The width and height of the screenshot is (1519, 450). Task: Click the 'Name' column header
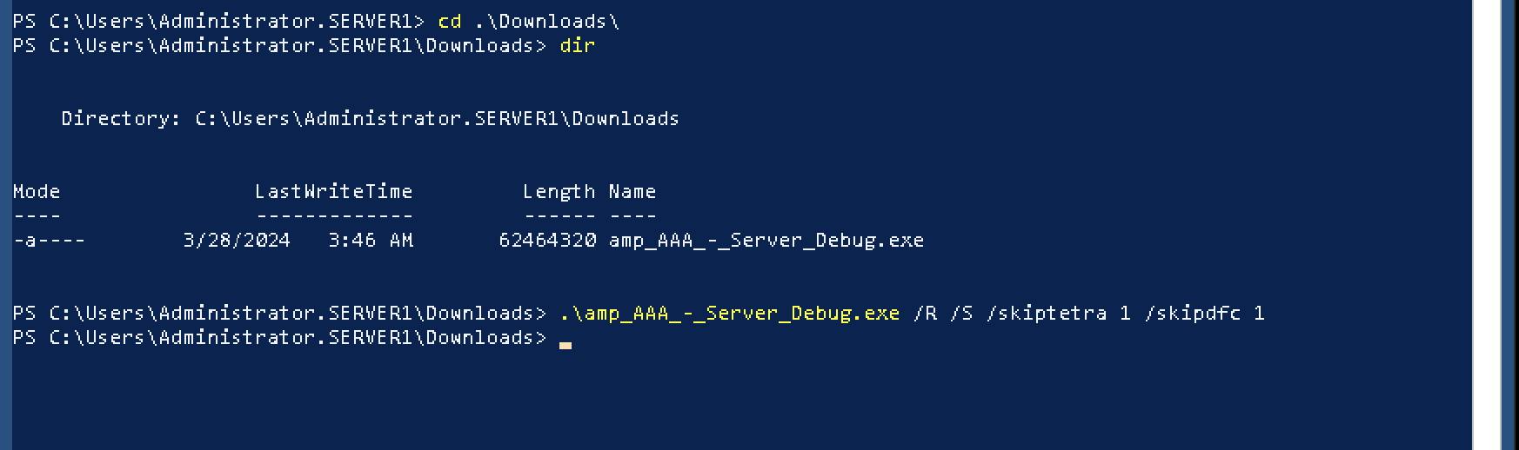pyautogui.click(x=632, y=192)
